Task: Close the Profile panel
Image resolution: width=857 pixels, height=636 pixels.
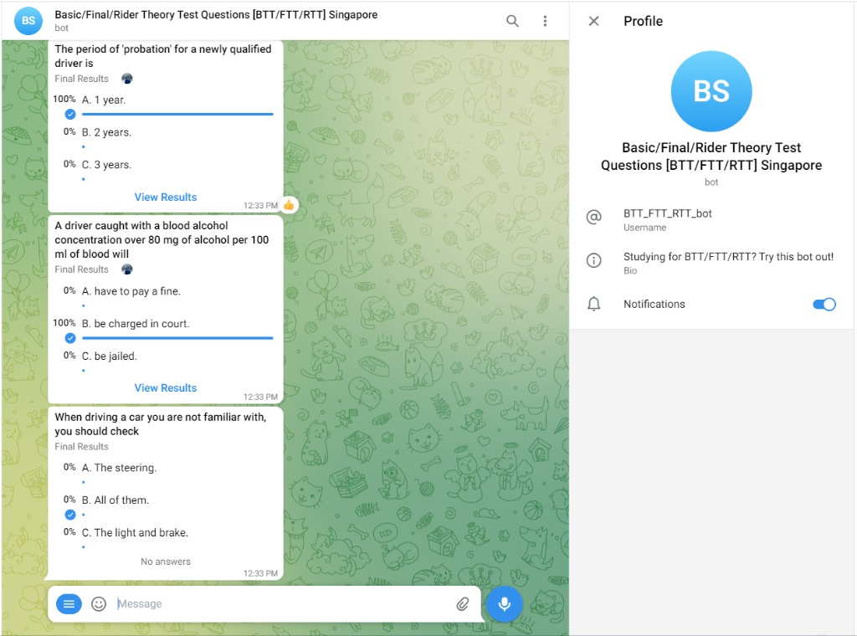Action: pyautogui.click(x=593, y=21)
